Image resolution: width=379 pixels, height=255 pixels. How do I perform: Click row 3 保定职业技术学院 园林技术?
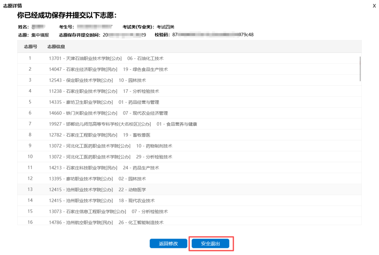pos(140,80)
